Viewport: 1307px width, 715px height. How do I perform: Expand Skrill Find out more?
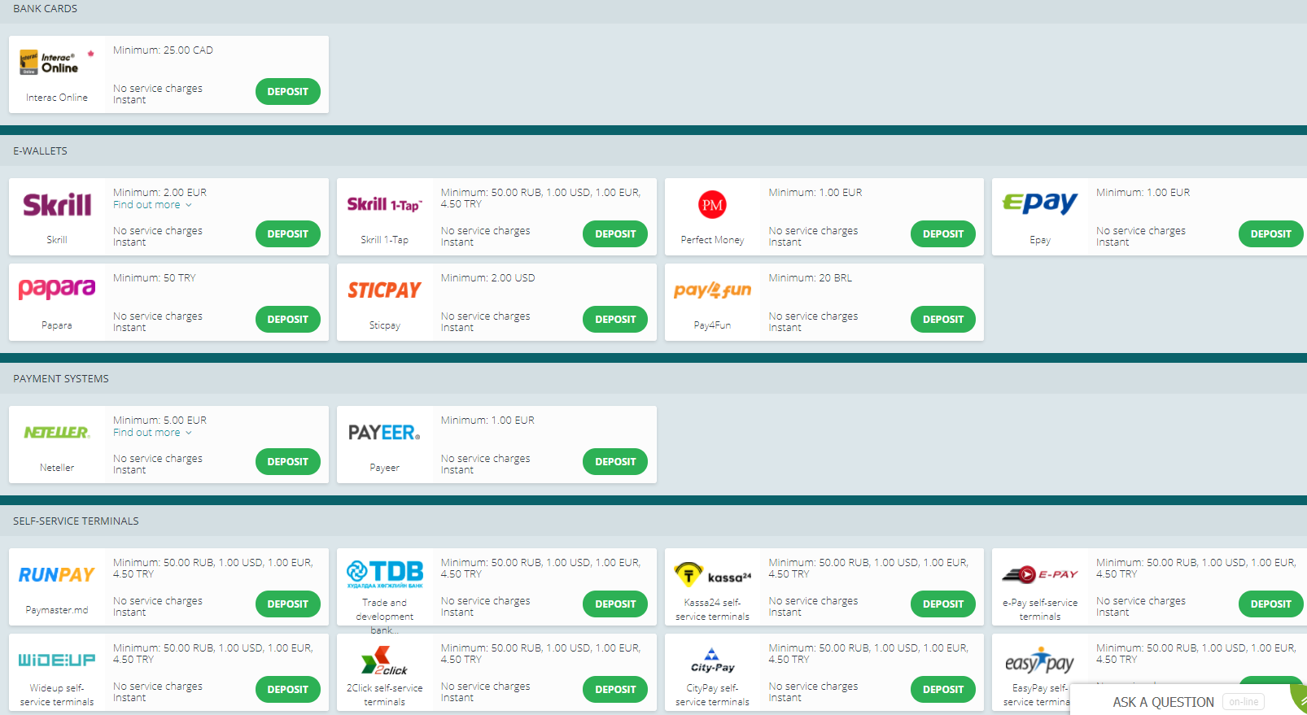[152, 205]
